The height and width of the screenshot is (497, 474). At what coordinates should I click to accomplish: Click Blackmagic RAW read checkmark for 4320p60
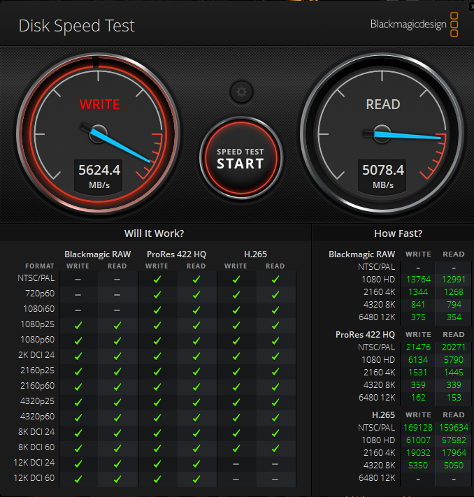(117, 418)
